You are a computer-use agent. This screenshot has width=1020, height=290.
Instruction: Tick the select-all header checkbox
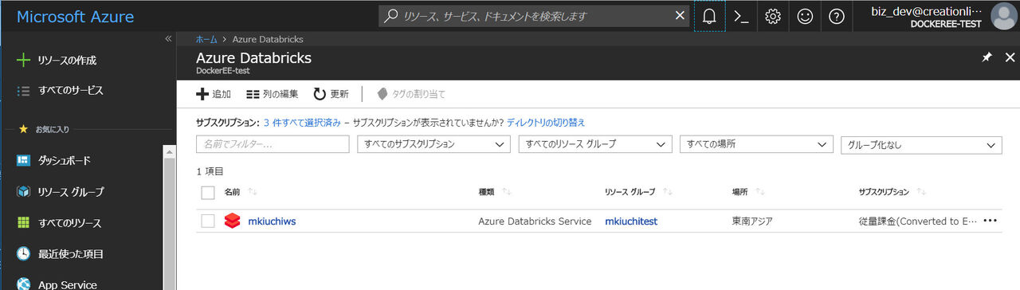pyautogui.click(x=208, y=192)
